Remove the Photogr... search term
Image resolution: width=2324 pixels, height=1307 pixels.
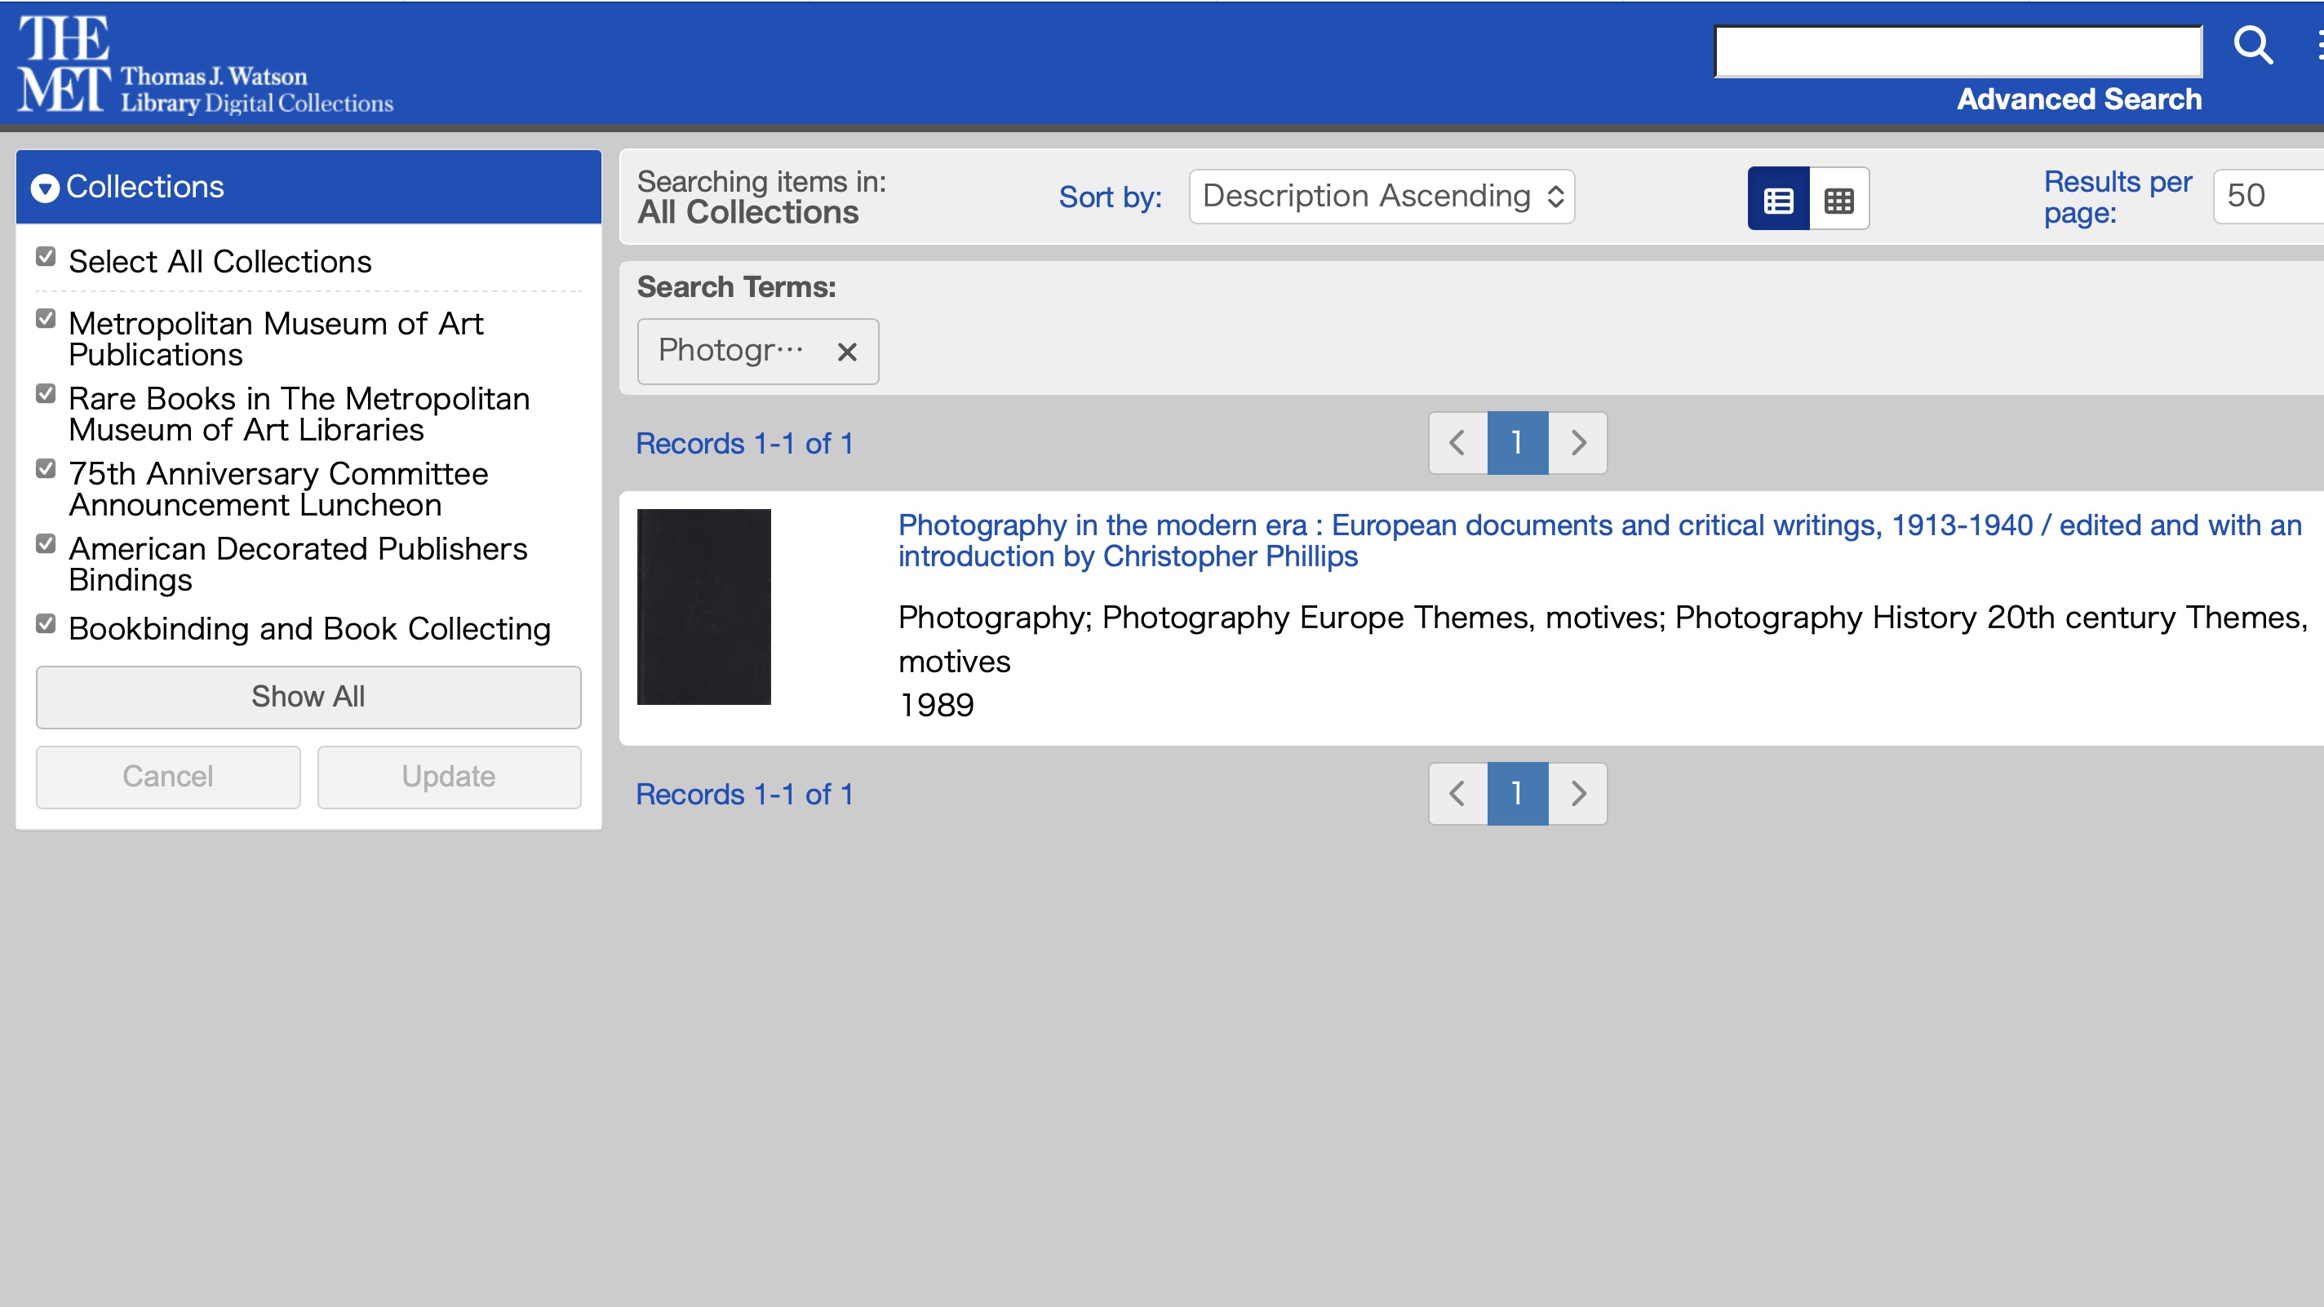coord(846,352)
